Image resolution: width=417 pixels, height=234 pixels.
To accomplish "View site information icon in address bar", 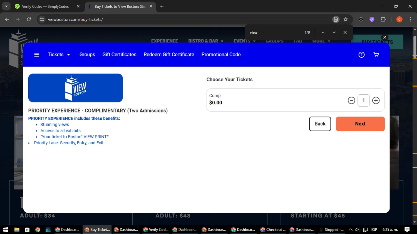I will click(42, 19).
